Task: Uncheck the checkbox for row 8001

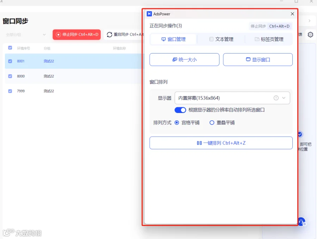Action: click(10, 61)
